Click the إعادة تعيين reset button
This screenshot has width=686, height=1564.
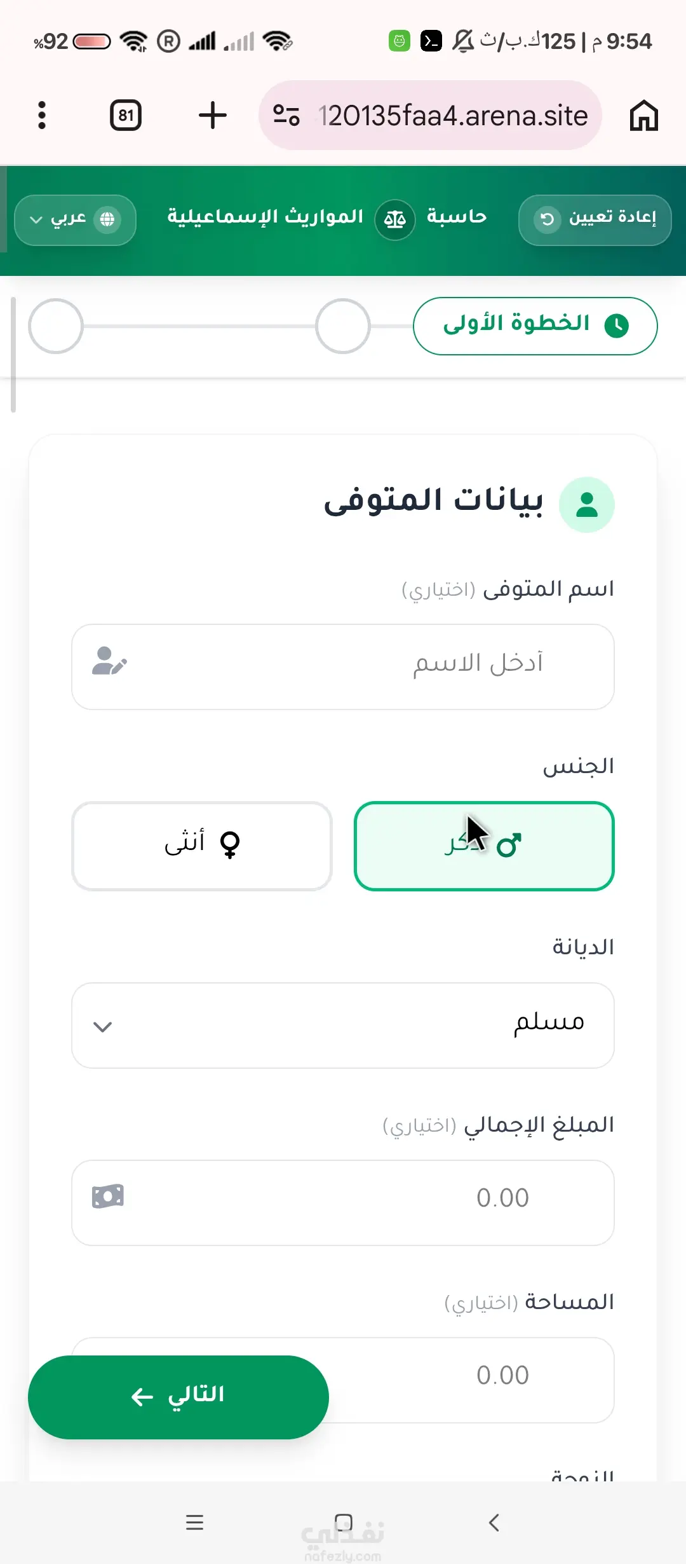point(595,220)
